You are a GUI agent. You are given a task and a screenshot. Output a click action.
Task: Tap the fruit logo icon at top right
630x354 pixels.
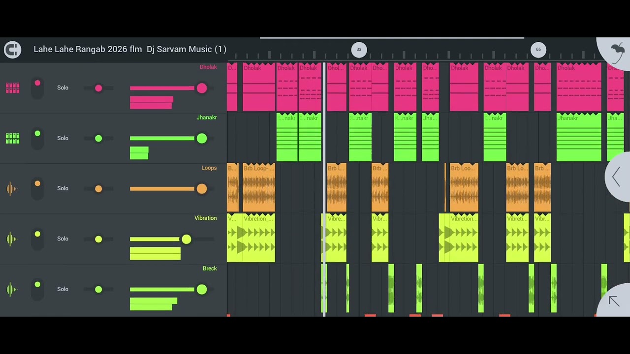617,51
